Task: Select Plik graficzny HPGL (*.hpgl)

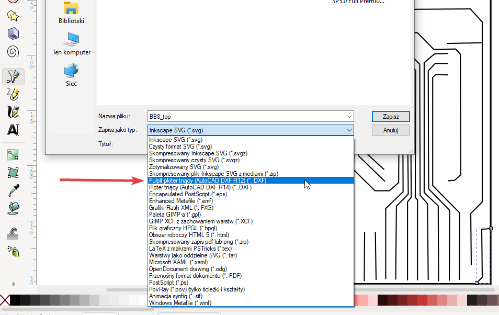Action: coord(251,228)
